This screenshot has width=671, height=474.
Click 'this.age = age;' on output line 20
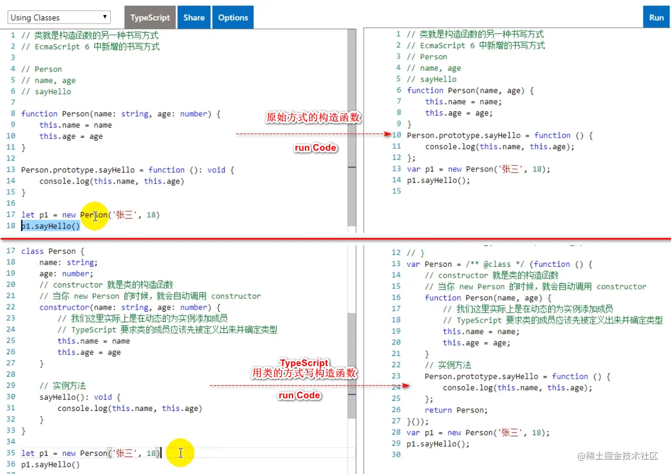(477, 342)
